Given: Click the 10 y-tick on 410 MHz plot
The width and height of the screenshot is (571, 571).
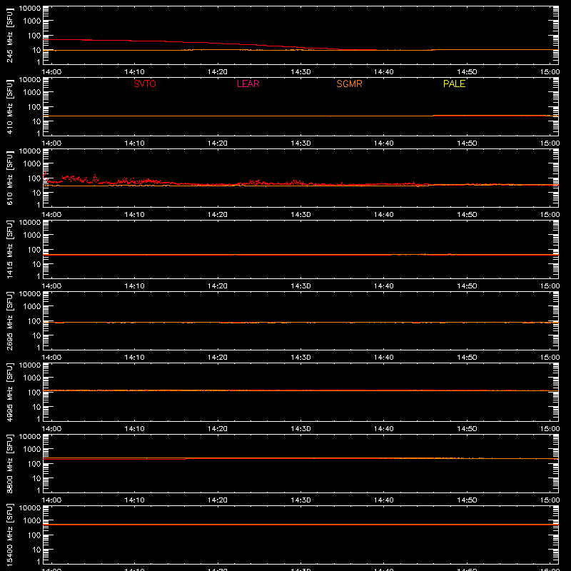Looking at the screenshot, I should [36, 121].
